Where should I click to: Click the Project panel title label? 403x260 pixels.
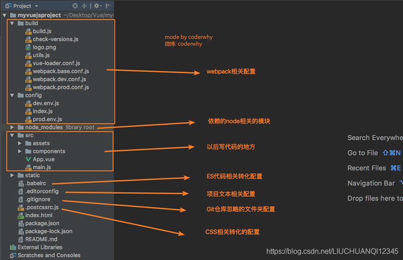pos(22,6)
